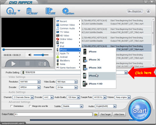Choose the iPhone 3GS profile
Viewport: 156px width, 125px height.
98,67
